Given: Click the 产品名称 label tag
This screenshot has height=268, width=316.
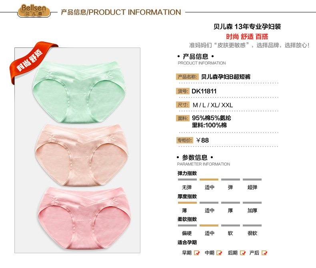Looking at the screenshot, I should click(187, 77).
